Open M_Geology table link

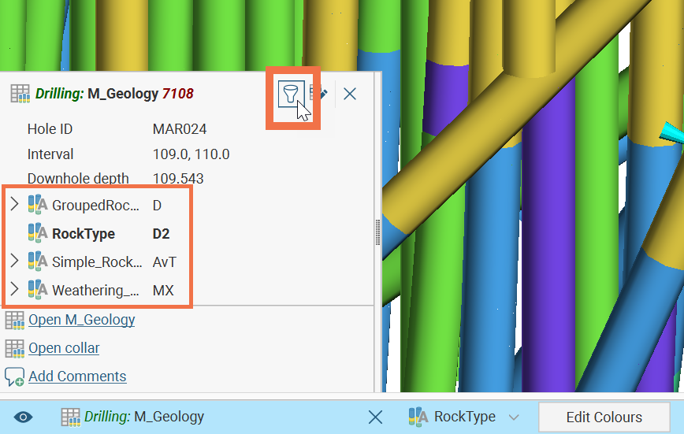(81, 320)
